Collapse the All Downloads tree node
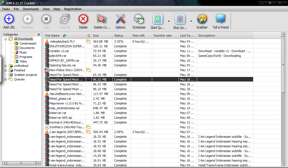 coord(6,39)
